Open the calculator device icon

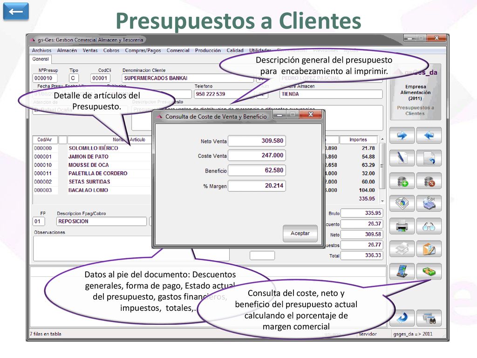(402, 271)
